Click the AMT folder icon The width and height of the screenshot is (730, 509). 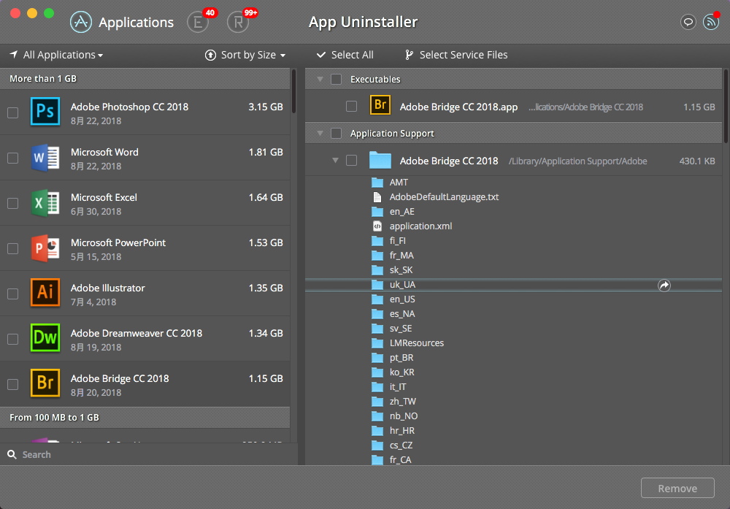[377, 183]
